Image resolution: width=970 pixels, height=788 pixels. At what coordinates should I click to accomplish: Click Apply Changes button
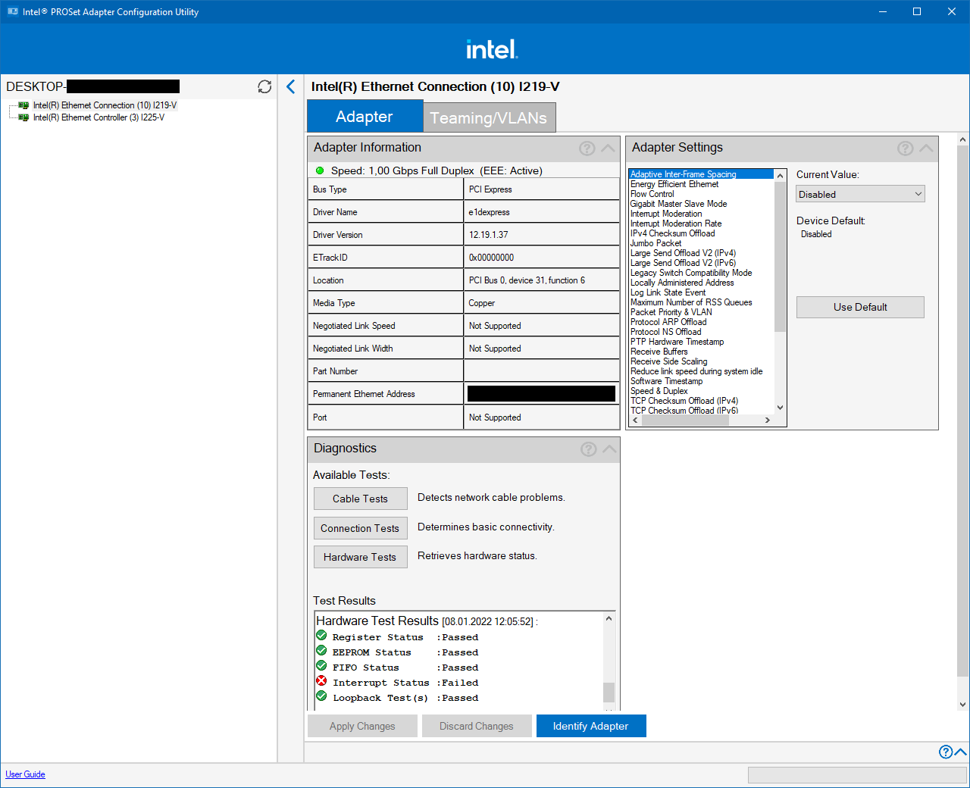pyautogui.click(x=362, y=726)
